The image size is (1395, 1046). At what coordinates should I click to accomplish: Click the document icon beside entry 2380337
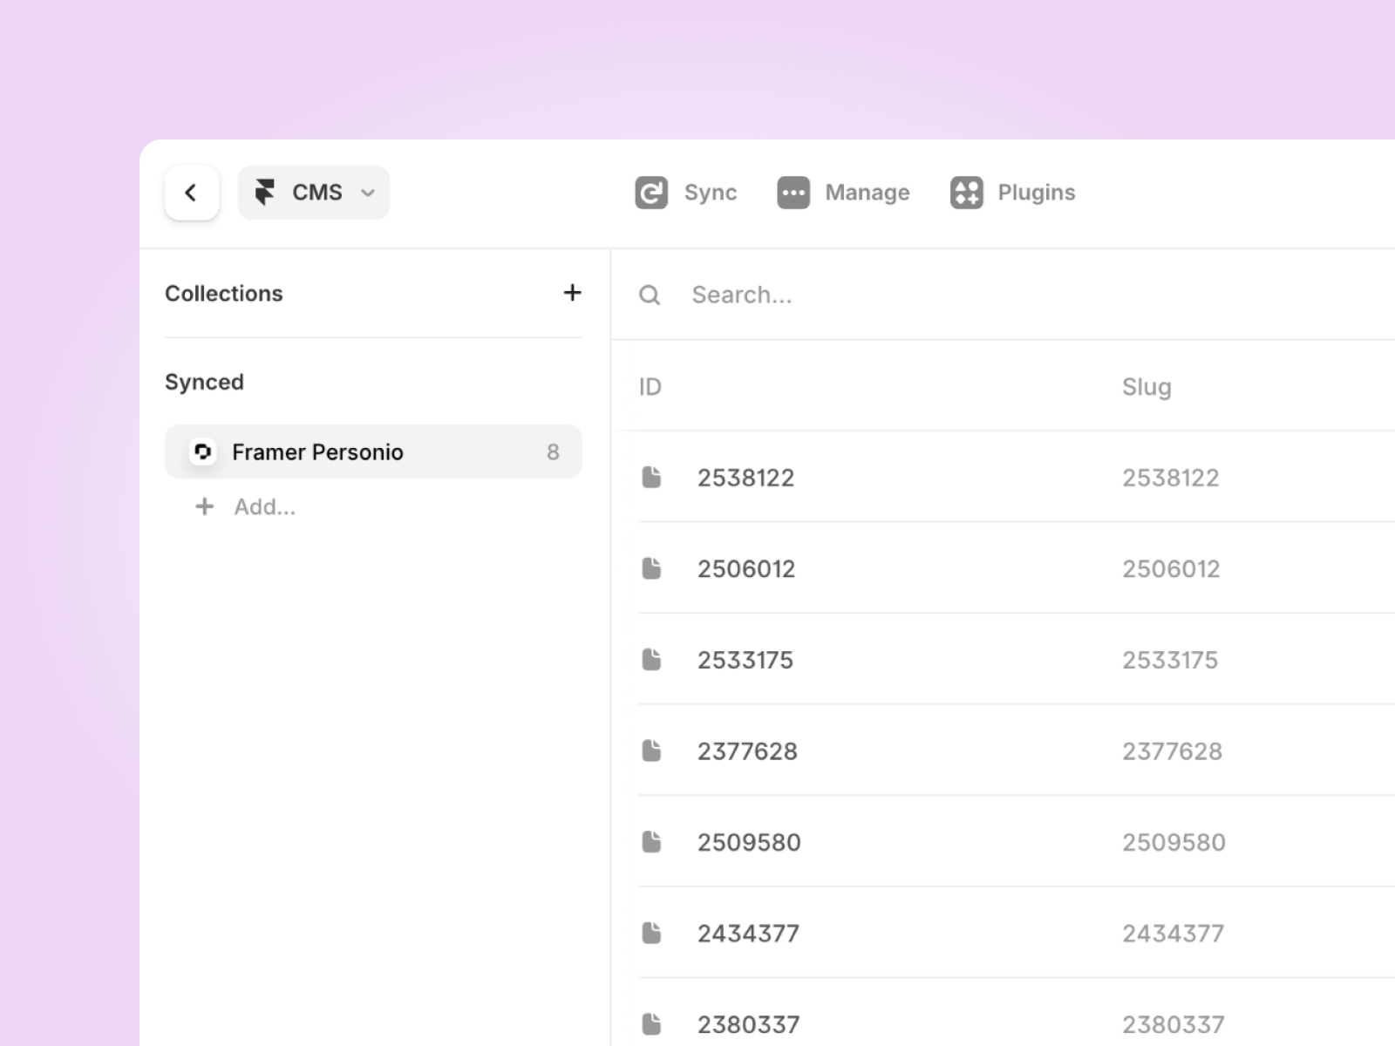[650, 1023]
